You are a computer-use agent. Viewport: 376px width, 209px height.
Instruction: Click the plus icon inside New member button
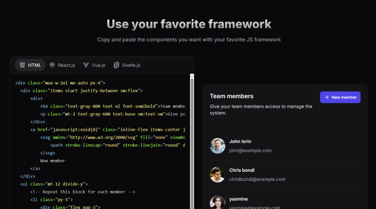coord(327,97)
